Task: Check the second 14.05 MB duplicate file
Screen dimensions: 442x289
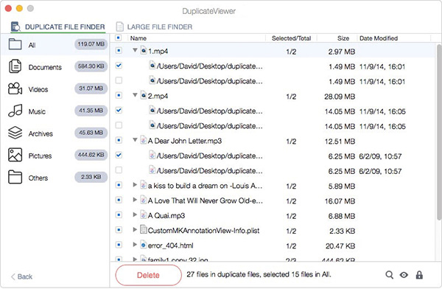Action: [119, 125]
